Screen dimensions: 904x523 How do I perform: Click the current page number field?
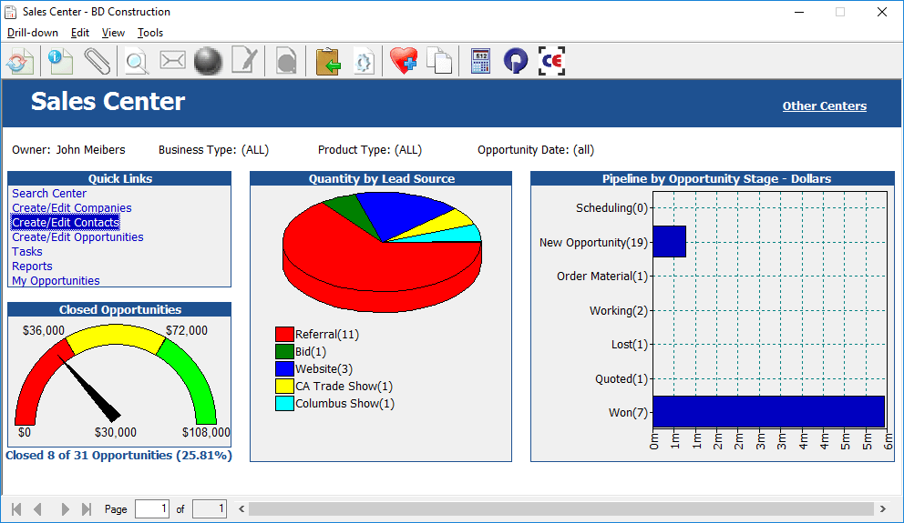point(152,508)
